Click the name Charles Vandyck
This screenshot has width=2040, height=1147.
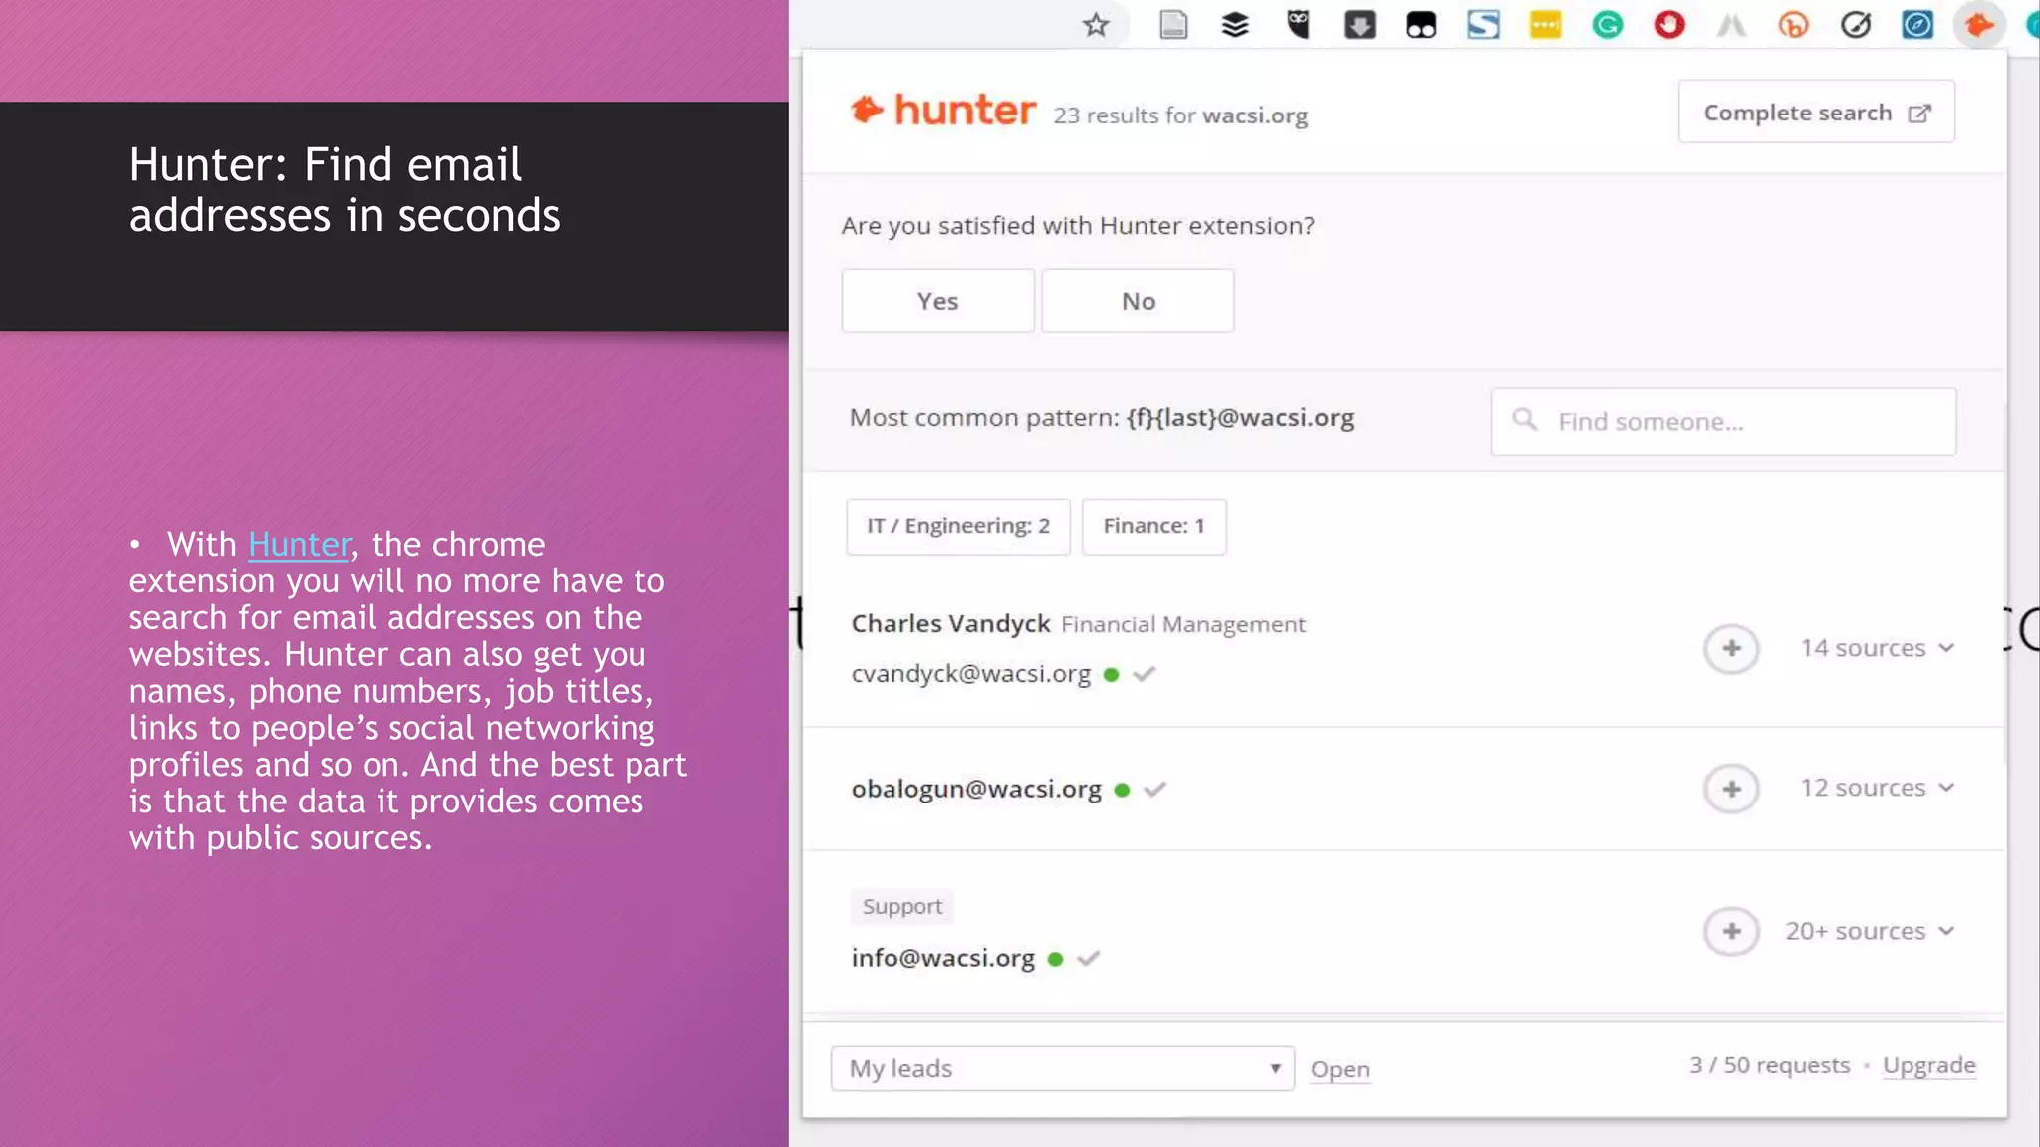pos(950,624)
